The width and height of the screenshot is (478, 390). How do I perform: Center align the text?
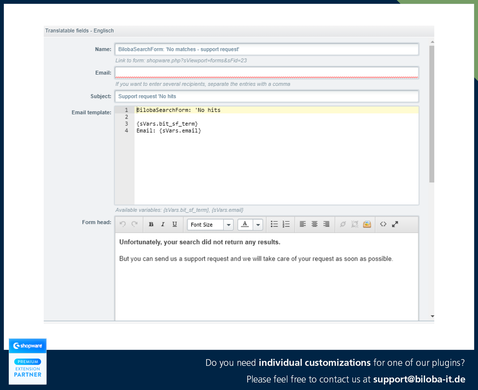pyautogui.click(x=314, y=224)
